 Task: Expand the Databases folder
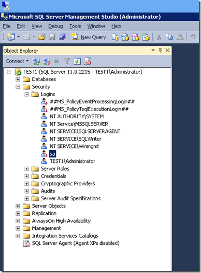(x=18, y=80)
